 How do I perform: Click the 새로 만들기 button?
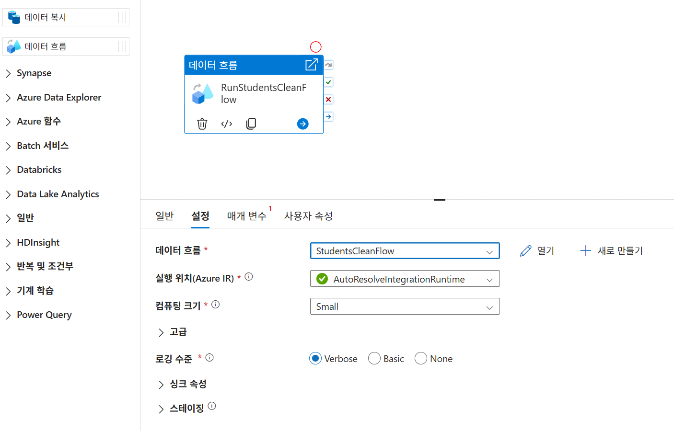click(x=611, y=250)
